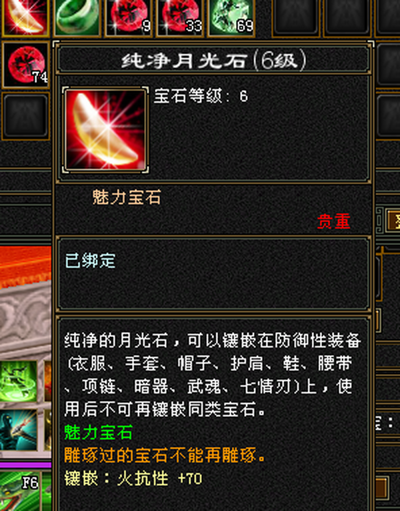Click the green 魅力宝石 text in the description
This screenshot has width=400, height=511.
(99, 433)
